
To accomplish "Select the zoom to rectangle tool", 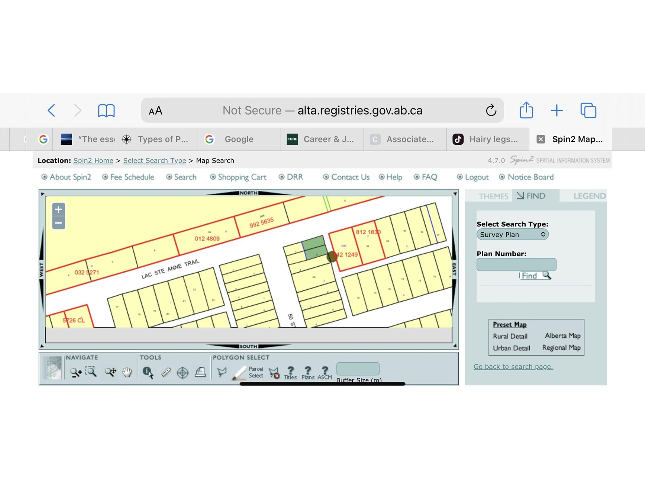I will click(91, 371).
